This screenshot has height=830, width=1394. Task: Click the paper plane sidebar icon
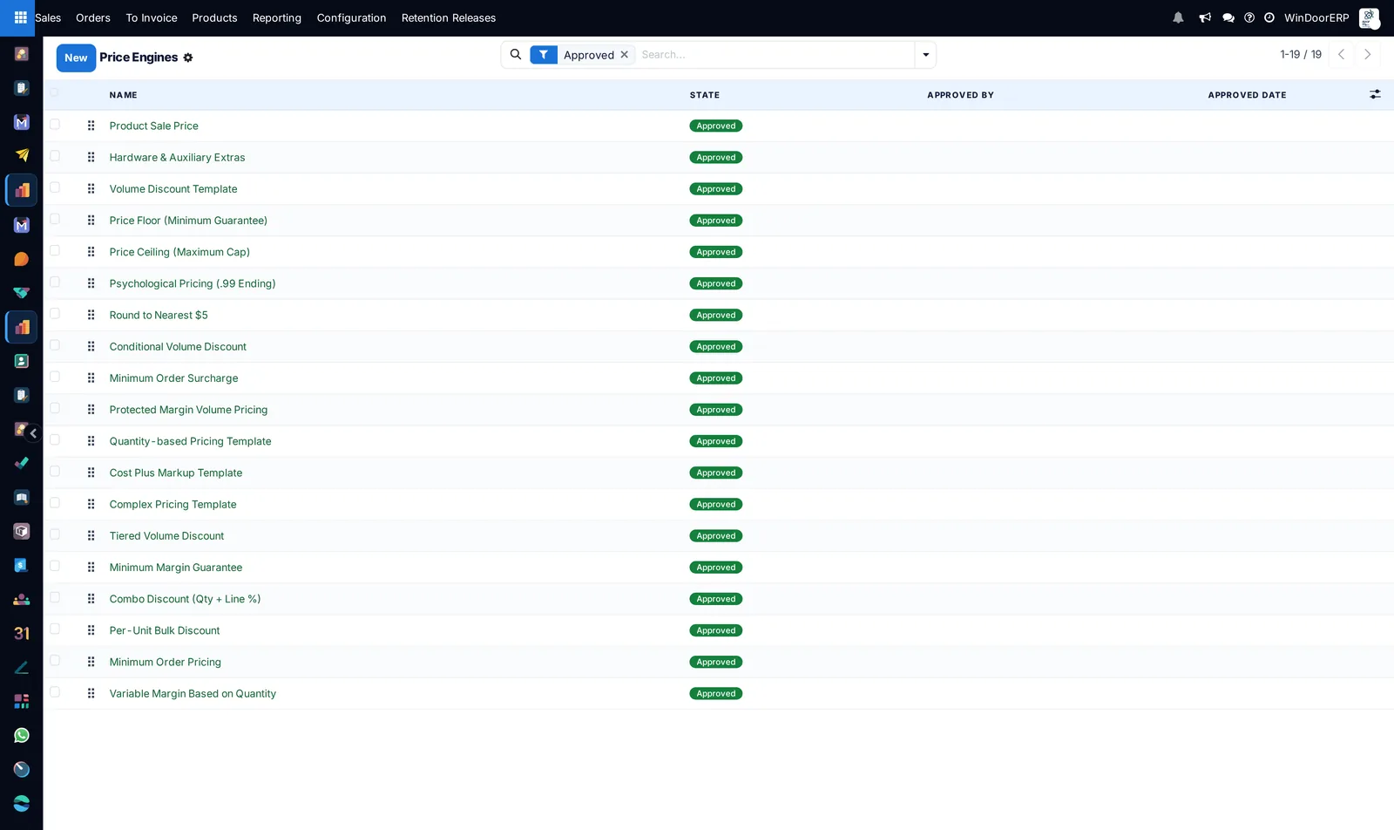coord(22,156)
